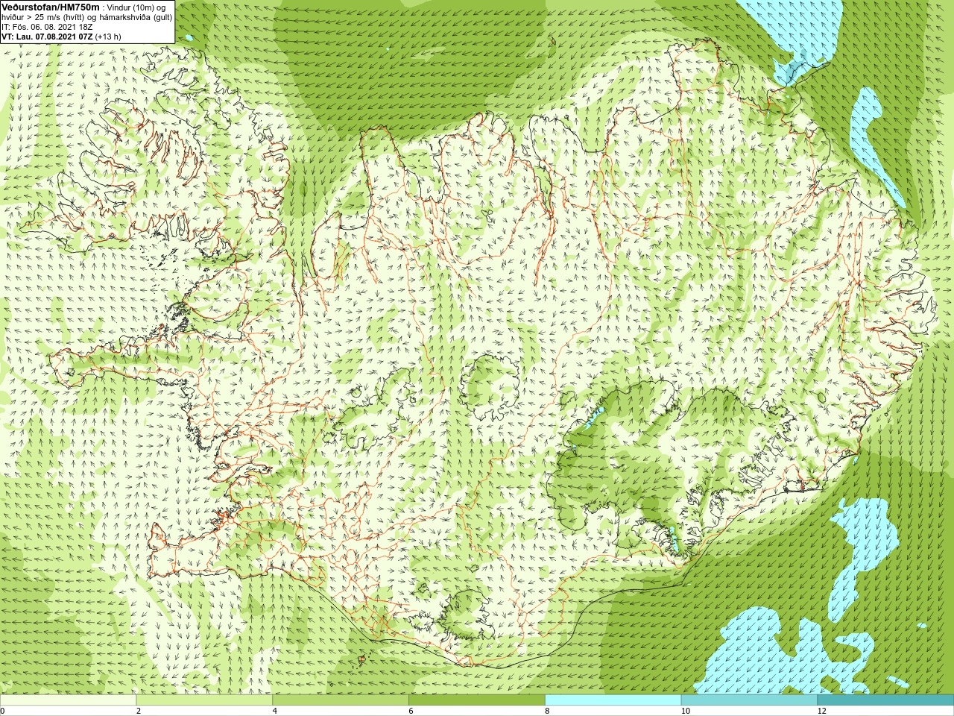Click the 'IT: Fös. 06. 08. 2021 18Z' line
The height and width of the screenshot is (716, 954).
tap(48, 26)
